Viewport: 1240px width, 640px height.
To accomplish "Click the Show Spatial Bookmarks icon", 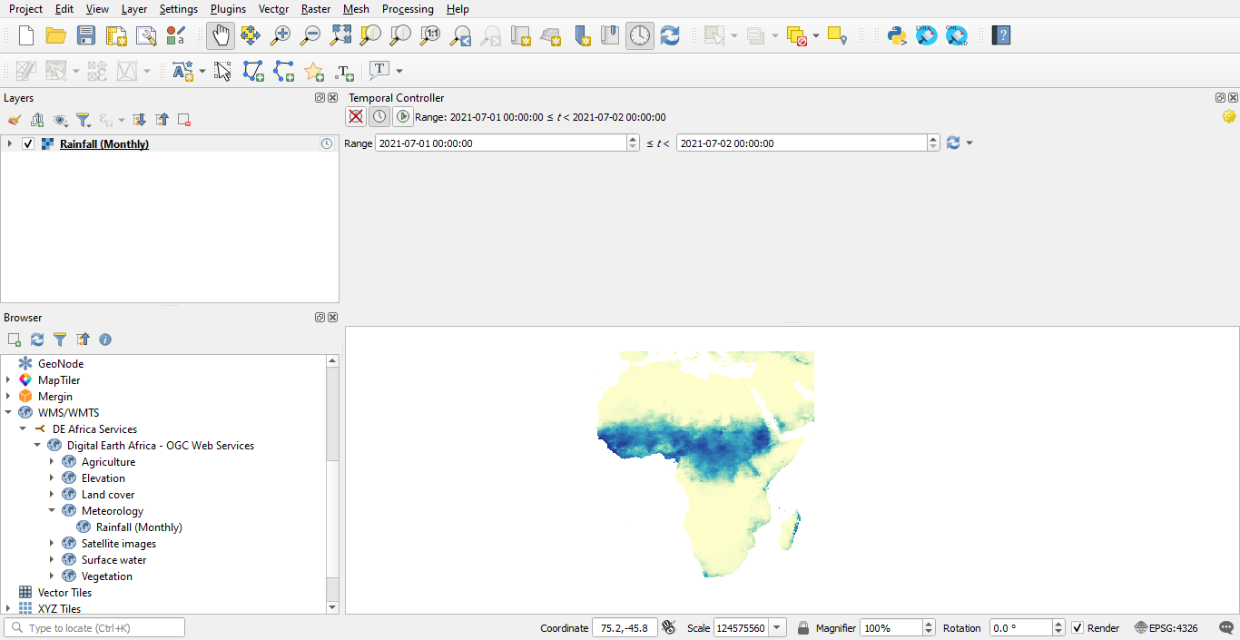I will click(610, 35).
